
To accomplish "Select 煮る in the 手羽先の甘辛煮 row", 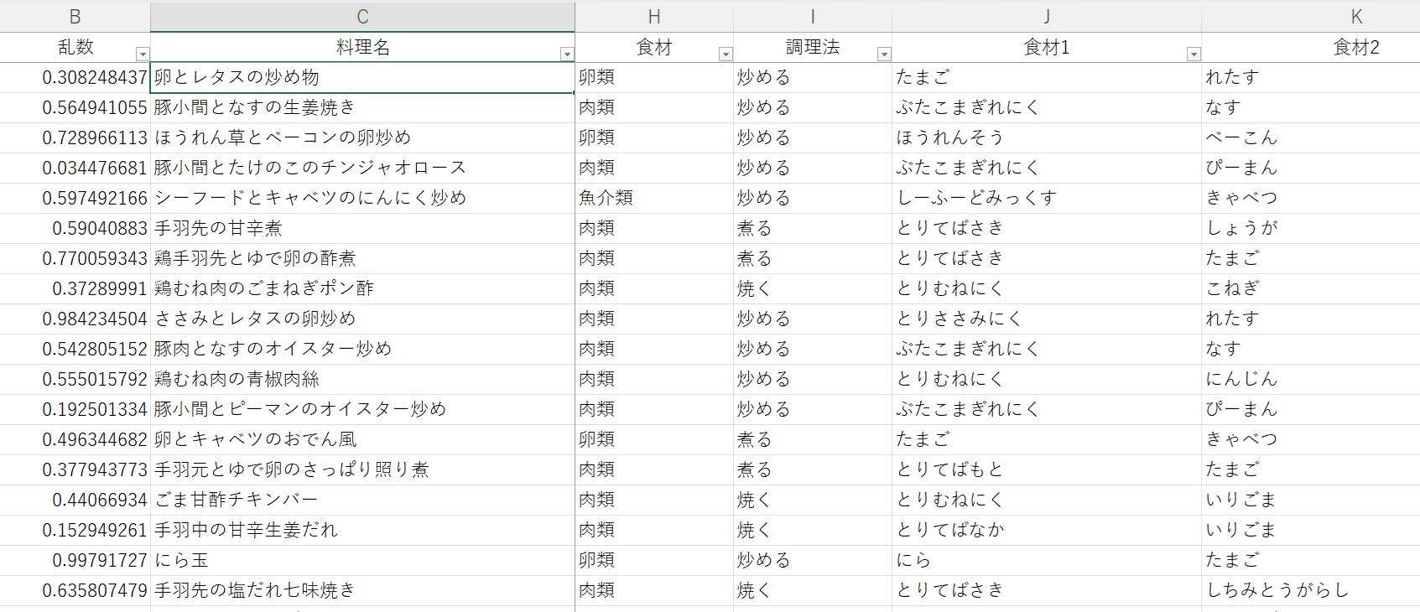I will click(x=813, y=229).
